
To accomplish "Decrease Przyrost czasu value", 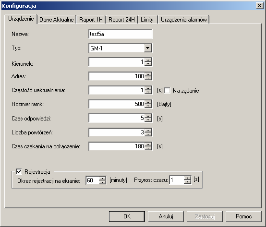I will coord(187,182).
